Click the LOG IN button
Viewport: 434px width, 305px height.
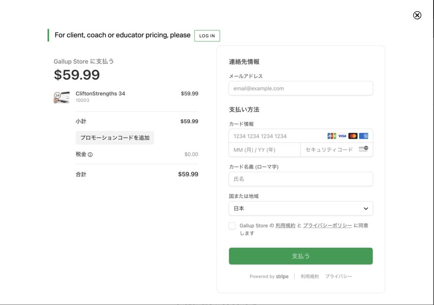207,36
